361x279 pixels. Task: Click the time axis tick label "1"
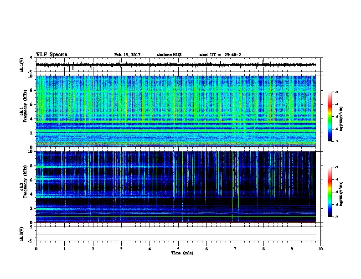(64, 249)
